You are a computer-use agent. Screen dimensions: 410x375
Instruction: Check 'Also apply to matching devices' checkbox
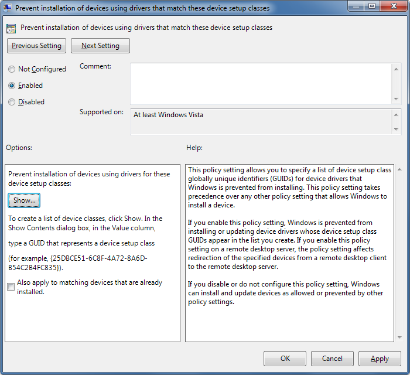[x=11, y=287]
